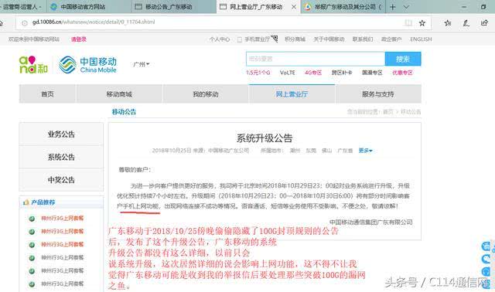This screenshot has height=292, width=495.
Task: Click the 佛山 city link
Action: point(326,151)
